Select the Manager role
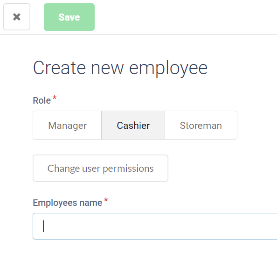This screenshot has width=277, height=254. click(67, 125)
